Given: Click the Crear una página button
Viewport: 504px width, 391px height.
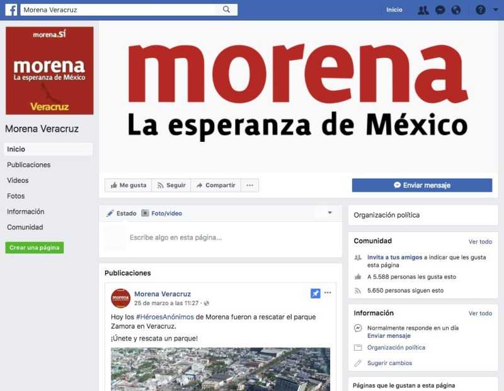Looking at the screenshot, I should coord(35,247).
